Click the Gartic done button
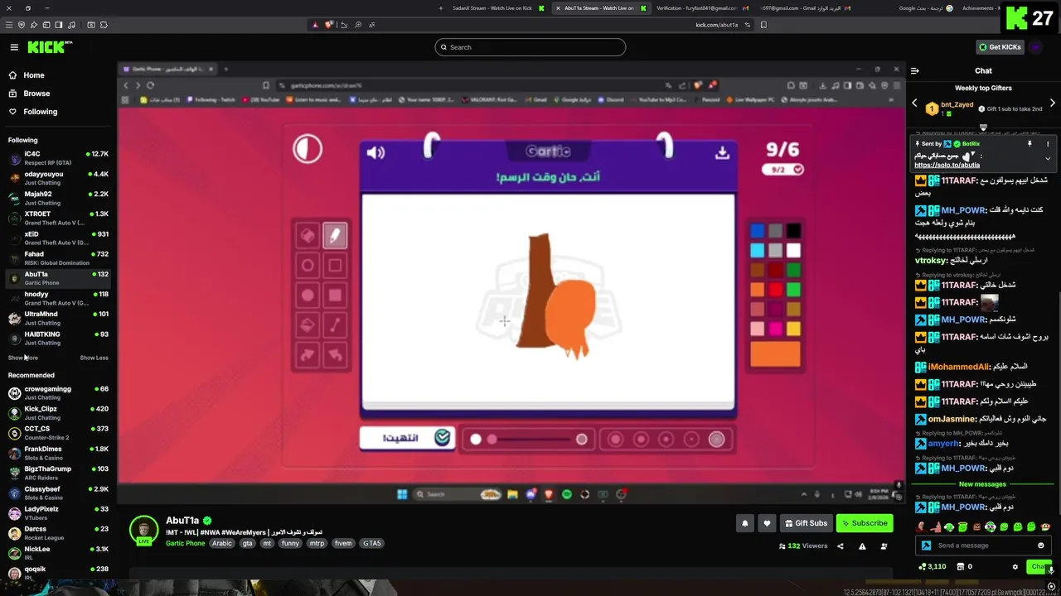This screenshot has height=596, width=1061. pos(407,438)
